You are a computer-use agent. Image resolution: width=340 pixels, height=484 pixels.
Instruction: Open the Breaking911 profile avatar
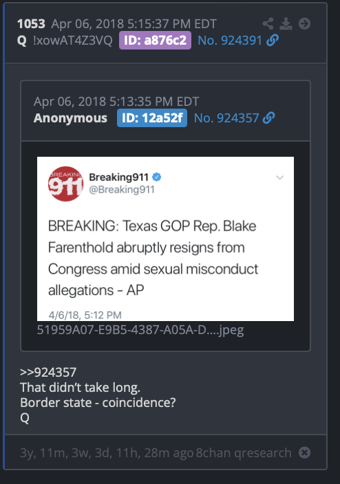(x=66, y=184)
